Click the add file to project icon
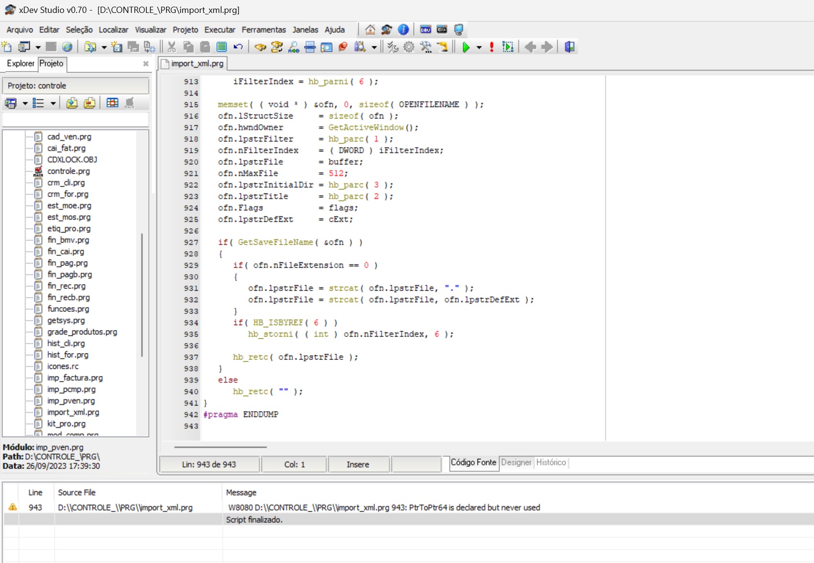This screenshot has height=563, width=814. [x=72, y=103]
